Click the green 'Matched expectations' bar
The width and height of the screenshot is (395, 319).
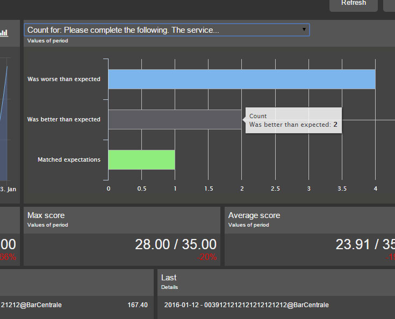141,160
